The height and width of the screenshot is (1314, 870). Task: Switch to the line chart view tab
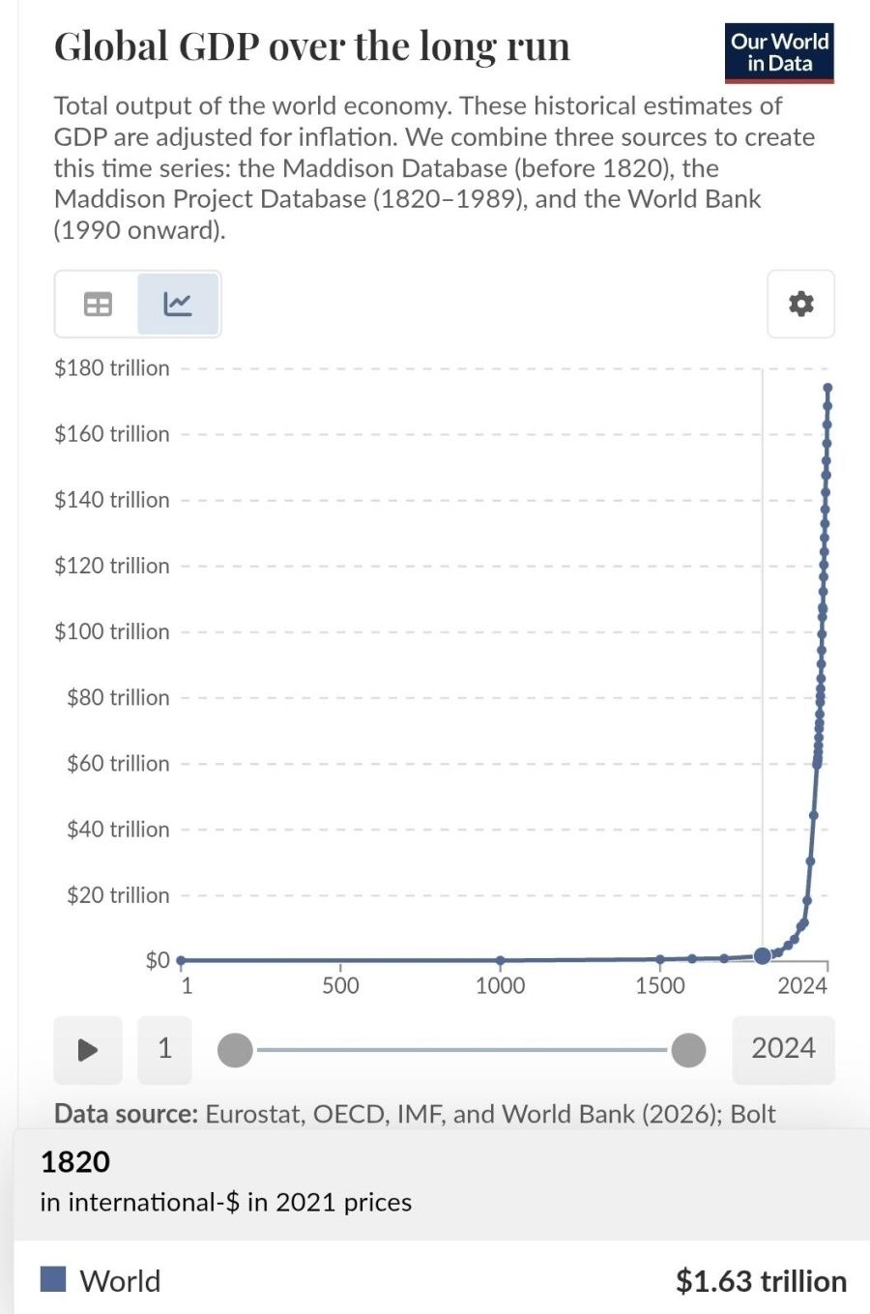coord(178,304)
